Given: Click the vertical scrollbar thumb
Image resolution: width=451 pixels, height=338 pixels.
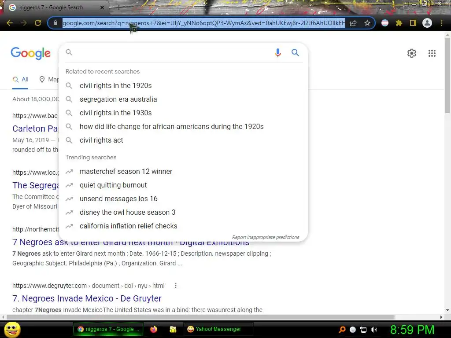Looking at the screenshot, I should pos(447,75).
